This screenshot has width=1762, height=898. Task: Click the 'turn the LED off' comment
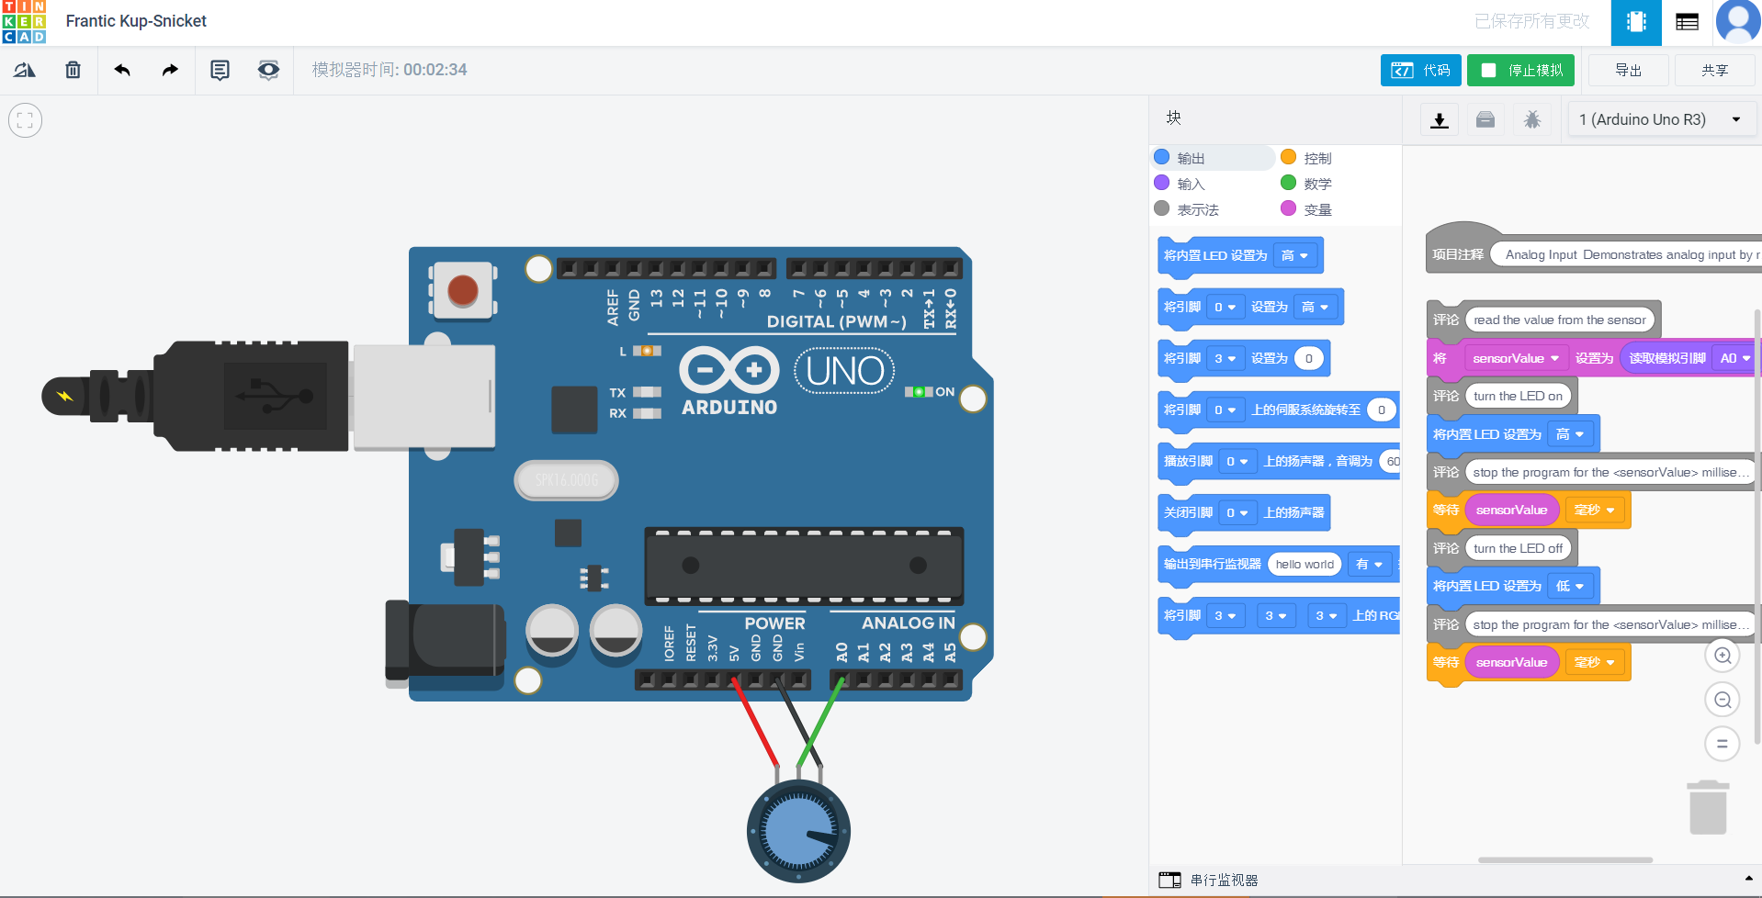tap(1518, 548)
